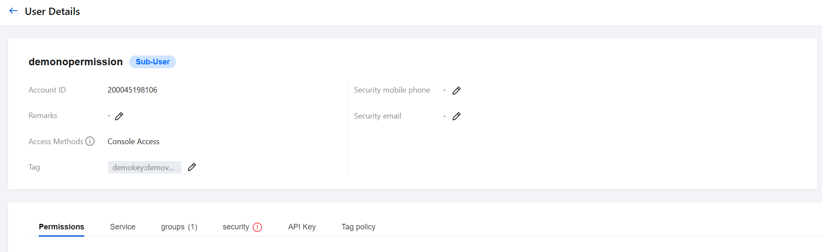Switch to the API Key tab
Viewport: 822px width, 252px height.
tap(302, 227)
